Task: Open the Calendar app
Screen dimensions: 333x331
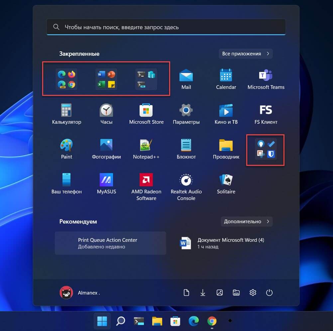Action: click(x=226, y=79)
